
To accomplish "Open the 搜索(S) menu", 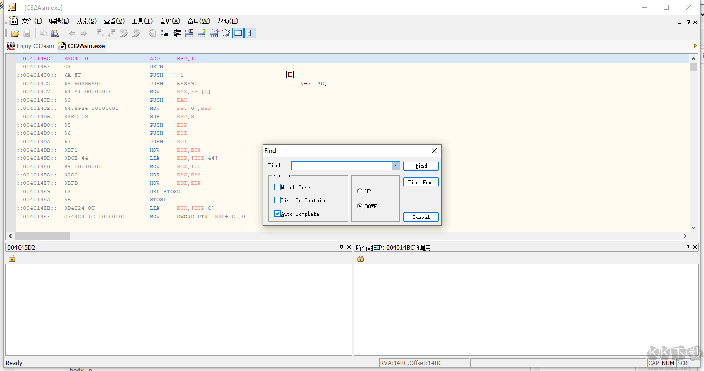I will (87, 21).
